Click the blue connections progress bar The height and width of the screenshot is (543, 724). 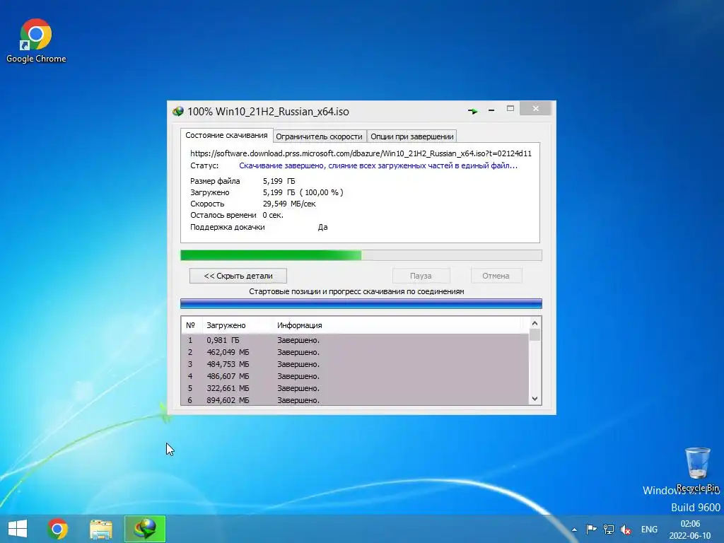[361, 303]
